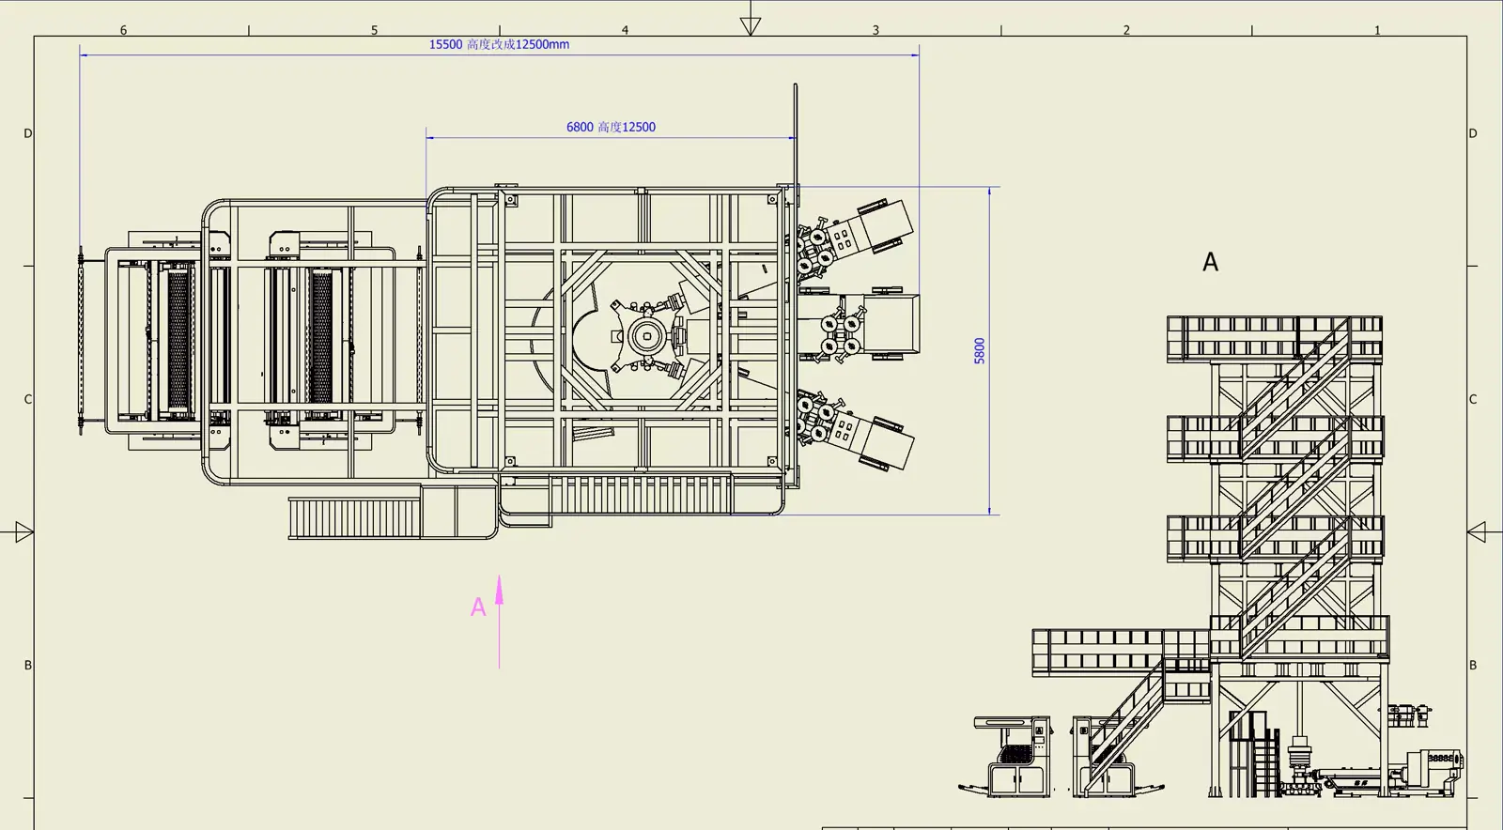The width and height of the screenshot is (1503, 830).
Task: Click the pink "A" view direction label
Action: [x=478, y=607]
